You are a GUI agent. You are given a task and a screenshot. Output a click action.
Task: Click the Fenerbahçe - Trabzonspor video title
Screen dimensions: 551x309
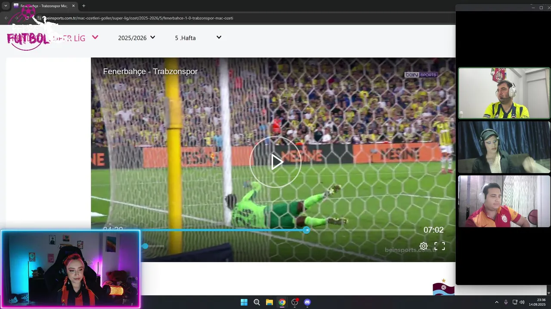coord(150,71)
